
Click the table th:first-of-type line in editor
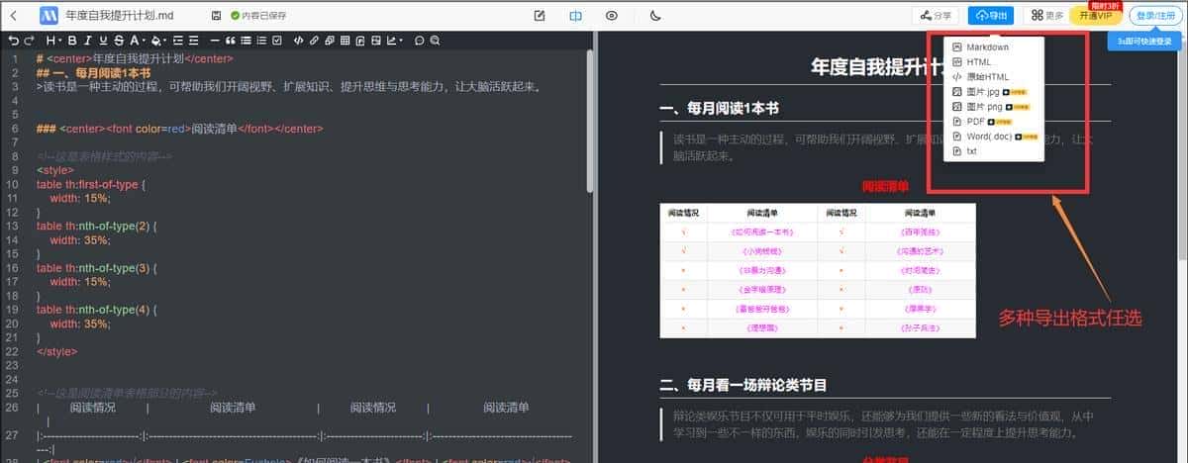click(91, 184)
